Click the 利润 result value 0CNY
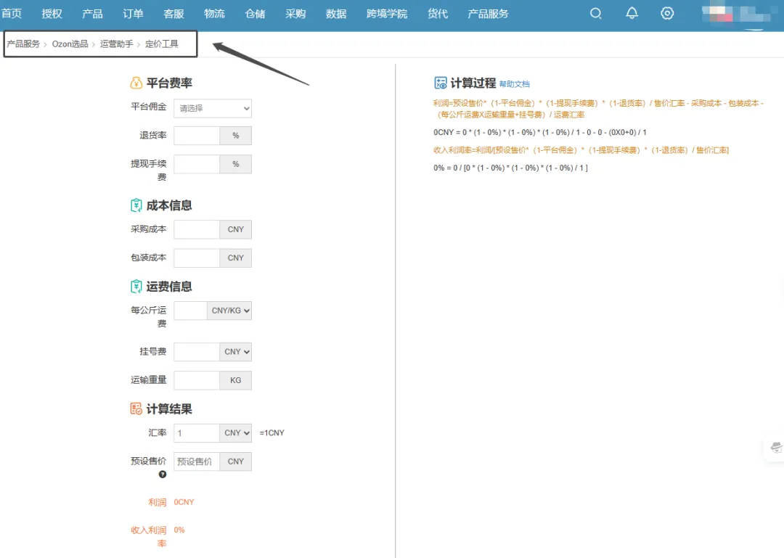This screenshot has height=558, width=784. pos(184,502)
